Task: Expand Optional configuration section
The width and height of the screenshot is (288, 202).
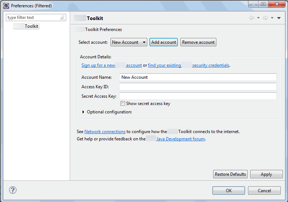Action: click(x=84, y=112)
